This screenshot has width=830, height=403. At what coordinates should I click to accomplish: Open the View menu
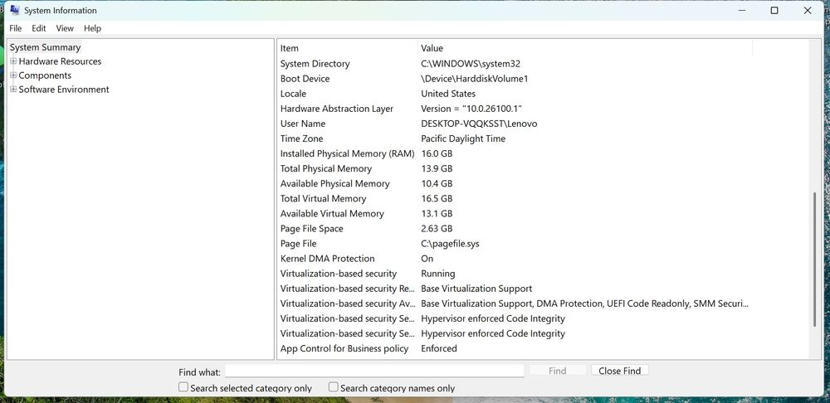click(65, 28)
